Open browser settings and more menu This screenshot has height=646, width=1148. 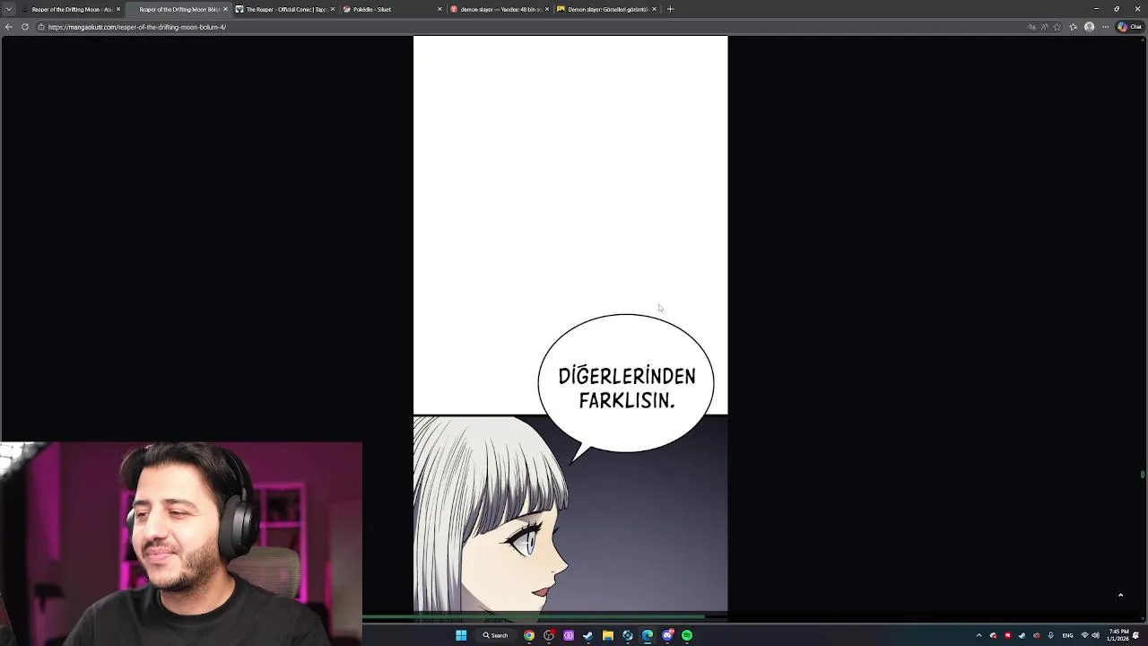coord(1106,27)
